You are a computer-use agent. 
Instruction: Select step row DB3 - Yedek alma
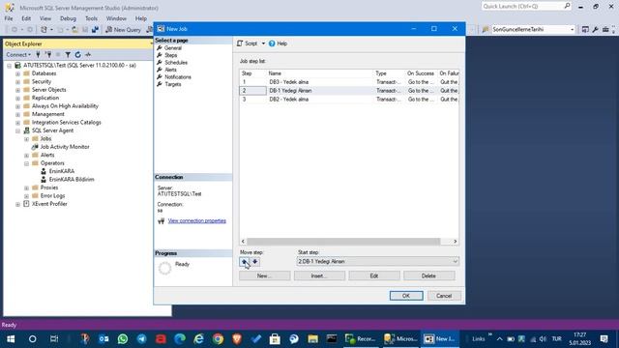pos(349,82)
